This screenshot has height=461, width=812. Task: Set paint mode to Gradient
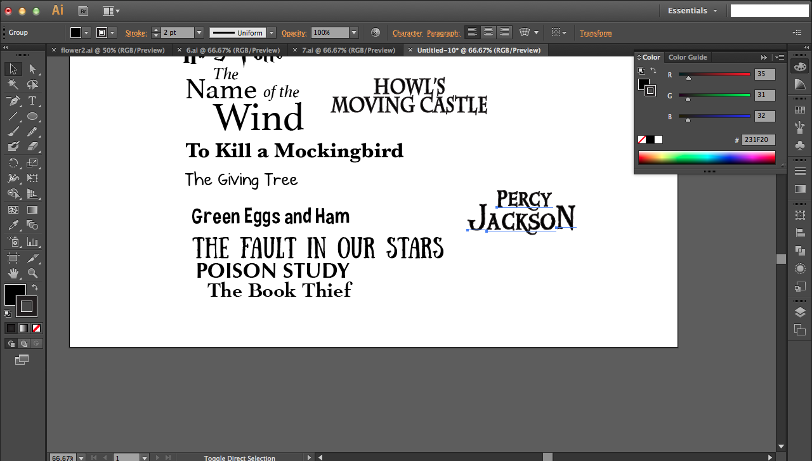click(x=23, y=328)
